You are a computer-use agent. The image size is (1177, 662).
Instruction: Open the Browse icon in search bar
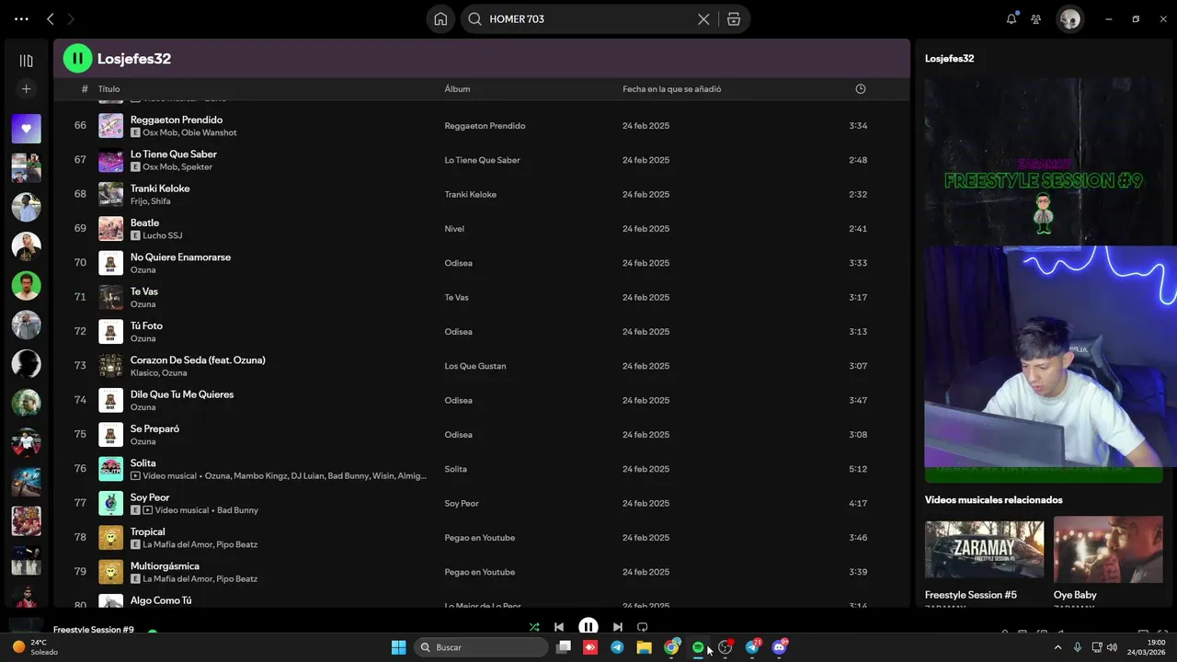tap(734, 18)
